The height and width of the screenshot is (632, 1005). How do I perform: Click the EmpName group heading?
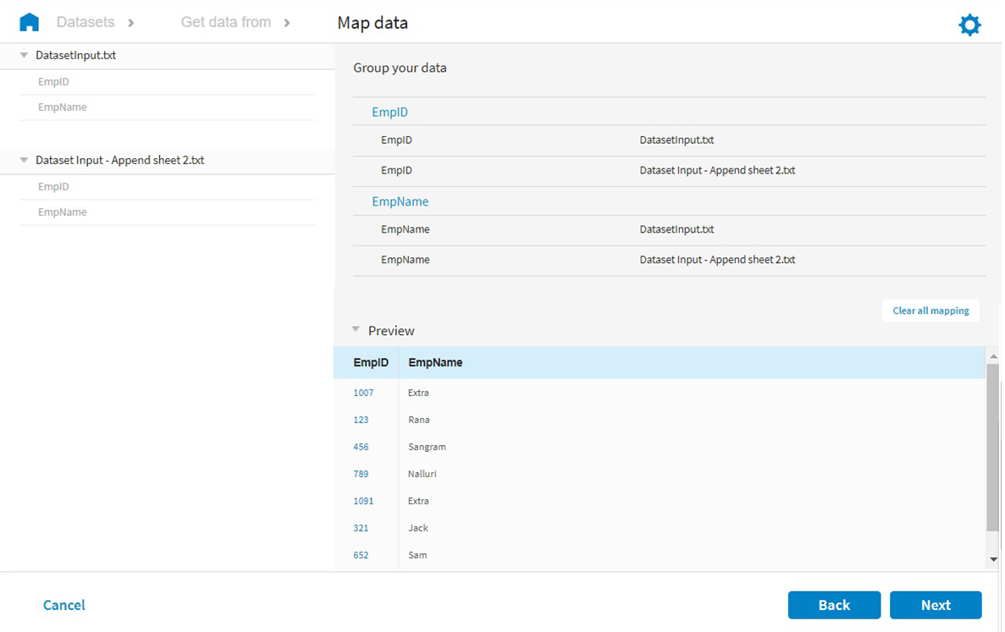pyautogui.click(x=400, y=201)
